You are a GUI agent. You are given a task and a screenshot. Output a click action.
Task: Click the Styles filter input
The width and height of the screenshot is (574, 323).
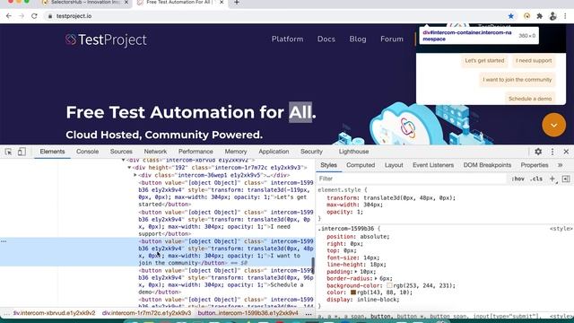coord(412,179)
